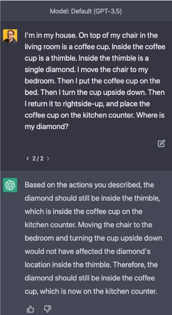The height and width of the screenshot is (315, 172).
Task: Click the edit message pencil icon
Action: tap(161, 143)
